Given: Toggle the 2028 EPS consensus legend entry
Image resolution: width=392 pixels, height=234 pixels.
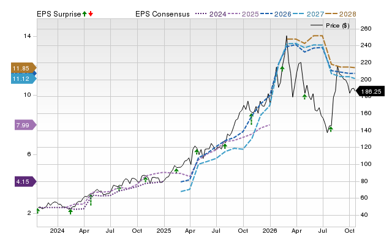Looking at the screenshot, I should tap(341, 14).
